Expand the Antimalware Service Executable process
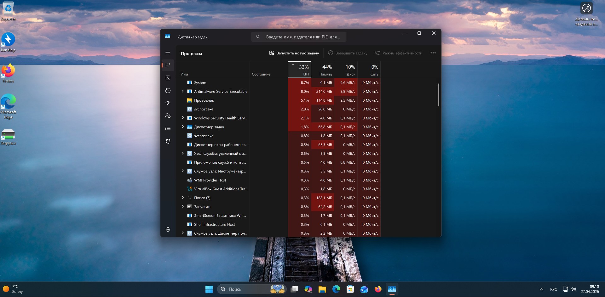Screen dimensions: 605x297 [x=183, y=91]
